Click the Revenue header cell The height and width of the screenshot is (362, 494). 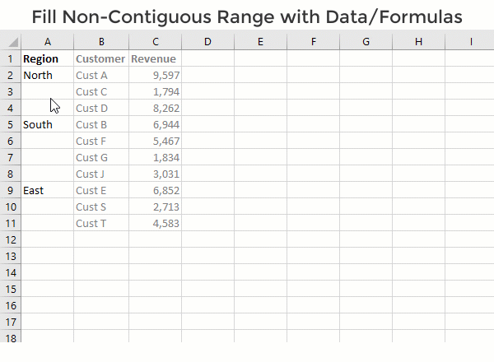tap(155, 58)
